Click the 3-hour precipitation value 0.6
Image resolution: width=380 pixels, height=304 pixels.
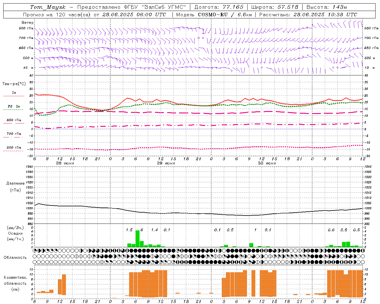pos(331,230)
